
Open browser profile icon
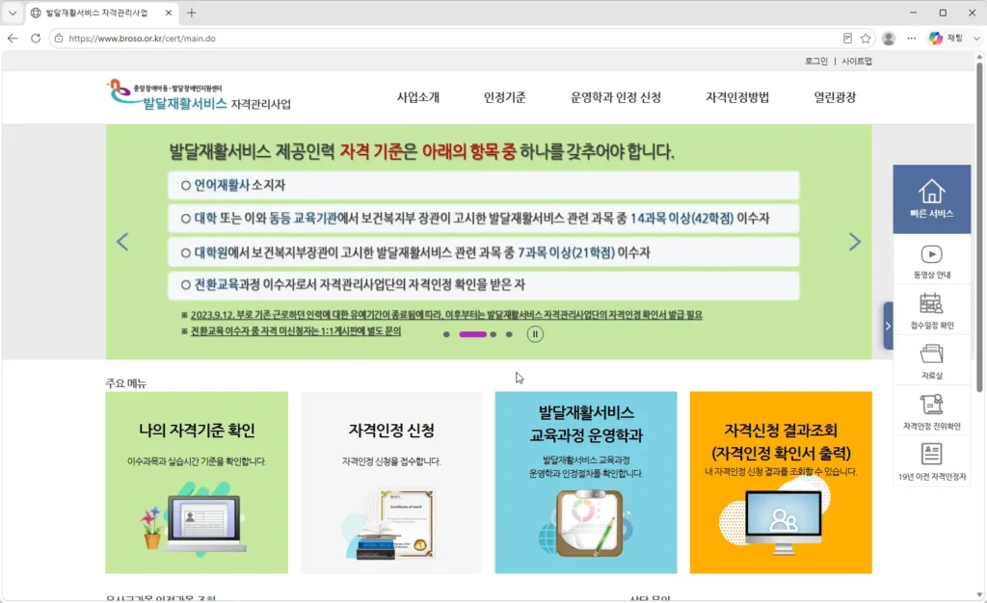[x=889, y=39]
